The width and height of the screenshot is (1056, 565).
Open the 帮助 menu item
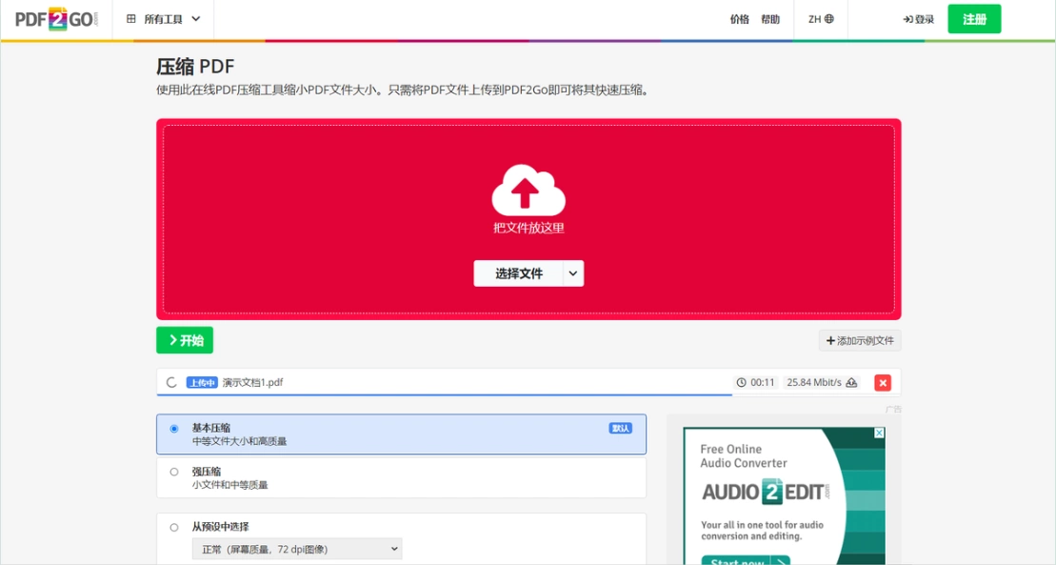pos(770,20)
